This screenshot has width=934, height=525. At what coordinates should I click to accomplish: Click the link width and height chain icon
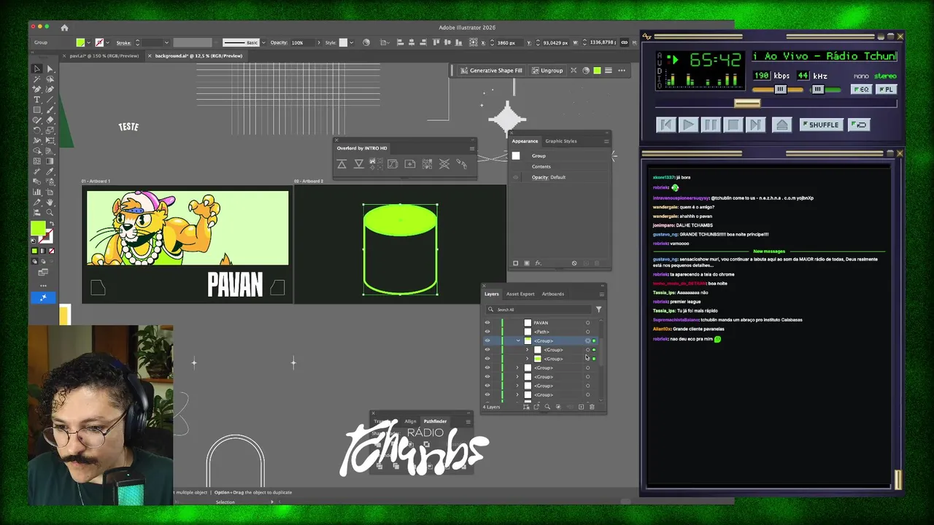pyautogui.click(x=625, y=42)
